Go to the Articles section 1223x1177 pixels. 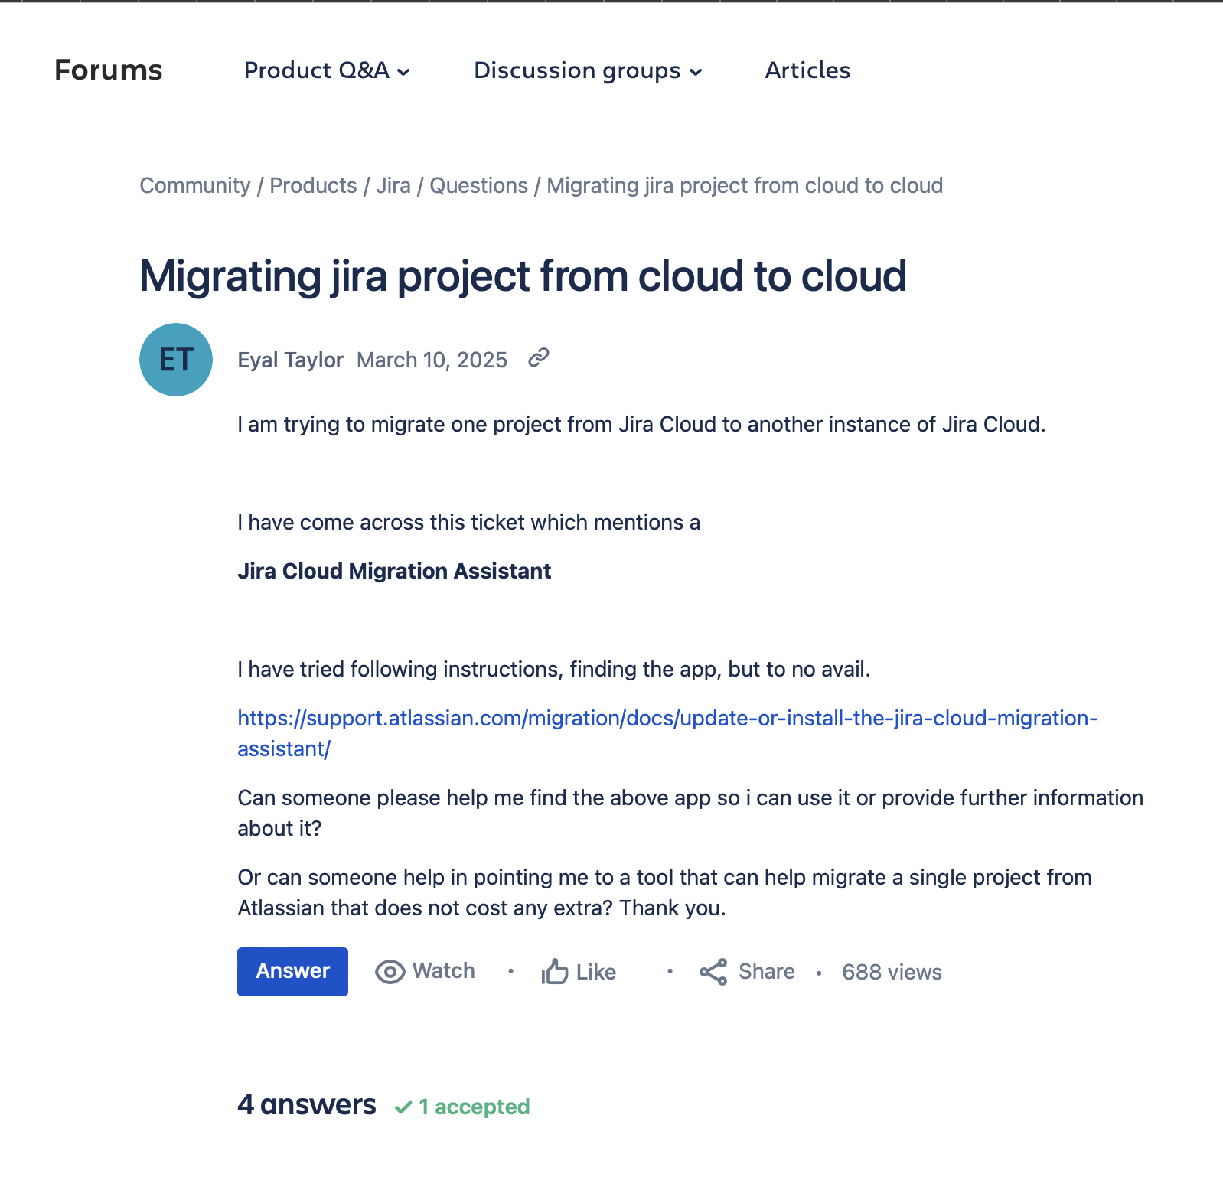click(807, 70)
